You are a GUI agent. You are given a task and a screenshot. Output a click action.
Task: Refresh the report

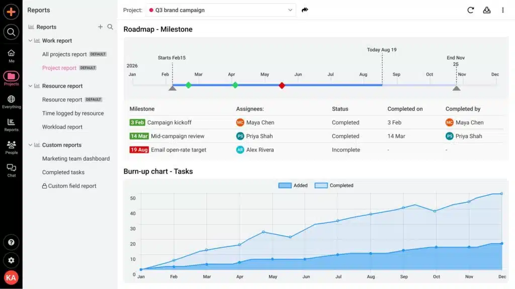471,10
